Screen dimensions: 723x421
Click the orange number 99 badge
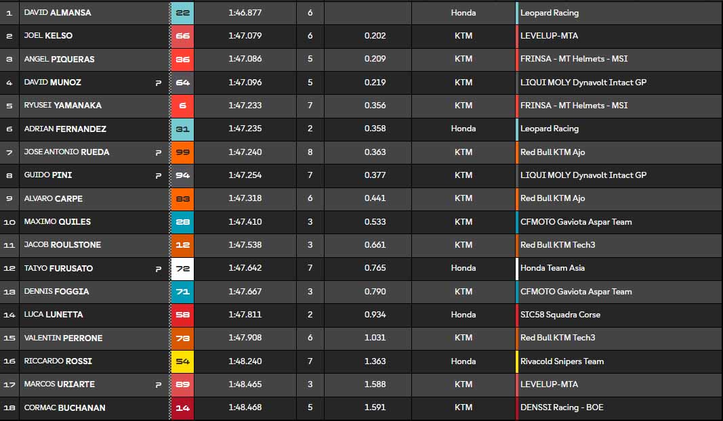point(182,152)
